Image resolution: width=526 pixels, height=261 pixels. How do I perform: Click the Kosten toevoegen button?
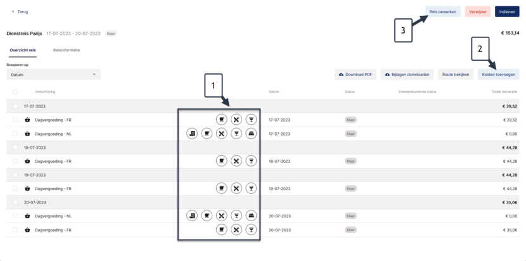499,75
